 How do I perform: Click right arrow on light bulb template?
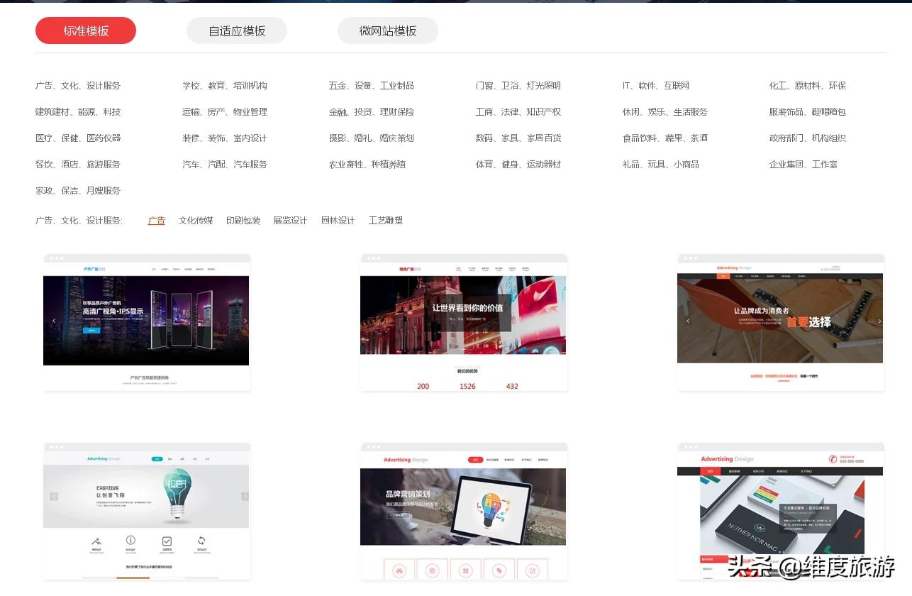point(245,497)
